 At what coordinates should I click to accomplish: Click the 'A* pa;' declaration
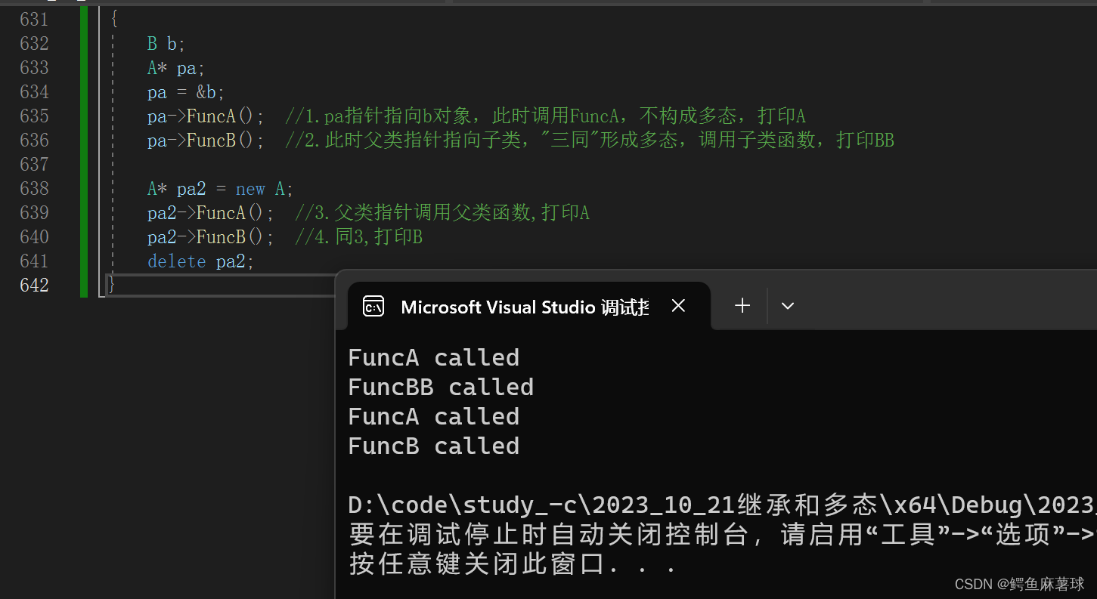176,68
